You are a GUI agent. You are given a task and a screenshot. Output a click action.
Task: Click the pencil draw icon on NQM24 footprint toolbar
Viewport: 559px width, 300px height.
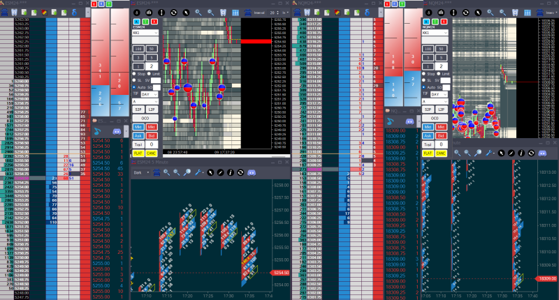pyautogui.click(x=511, y=152)
